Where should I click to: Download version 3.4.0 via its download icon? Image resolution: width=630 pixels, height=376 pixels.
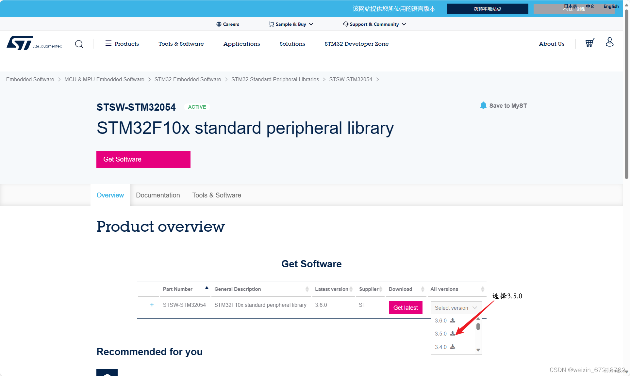point(453,347)
